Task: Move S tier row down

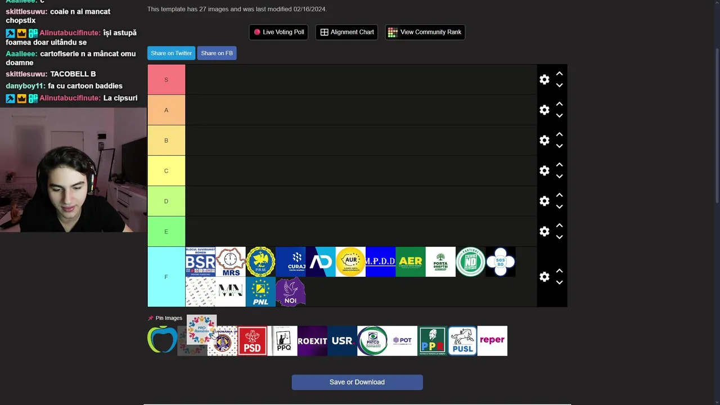Action: point(559,85)
